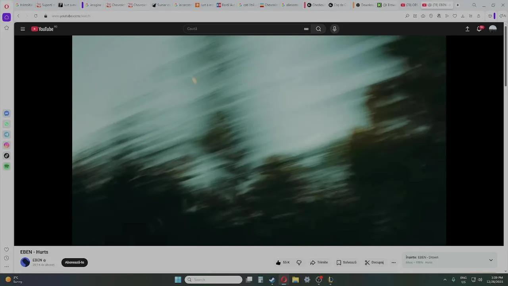Image resolution: width=508 pixels, height=286 pixels.
Task: Switch to the imagine tab
Action: [93, 5]
